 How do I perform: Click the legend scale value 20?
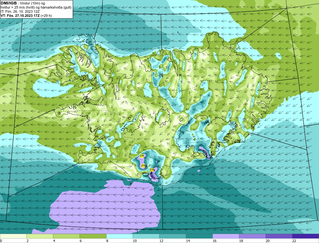[x=268, y=241]
